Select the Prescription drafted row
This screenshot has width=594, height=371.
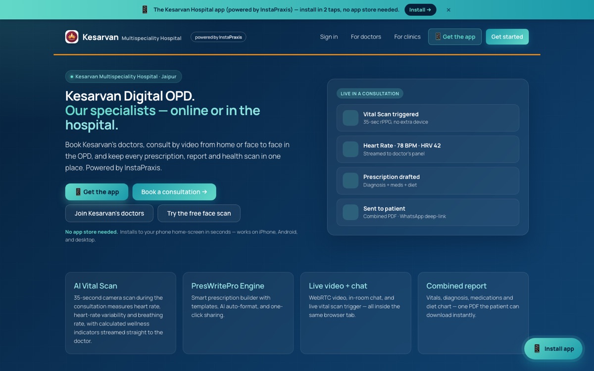click(428, 181)
